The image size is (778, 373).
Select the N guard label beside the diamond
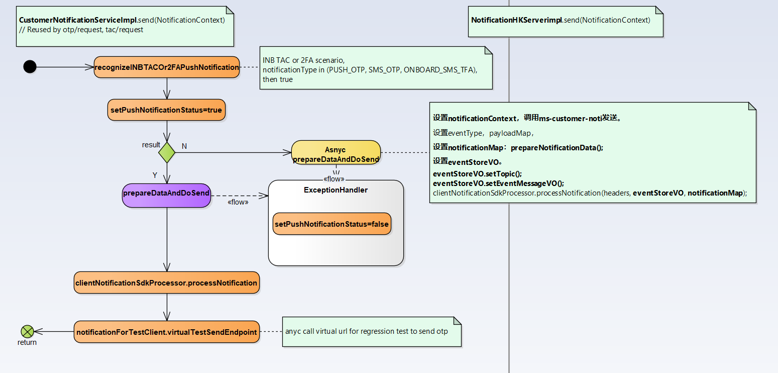pos(184,146)
